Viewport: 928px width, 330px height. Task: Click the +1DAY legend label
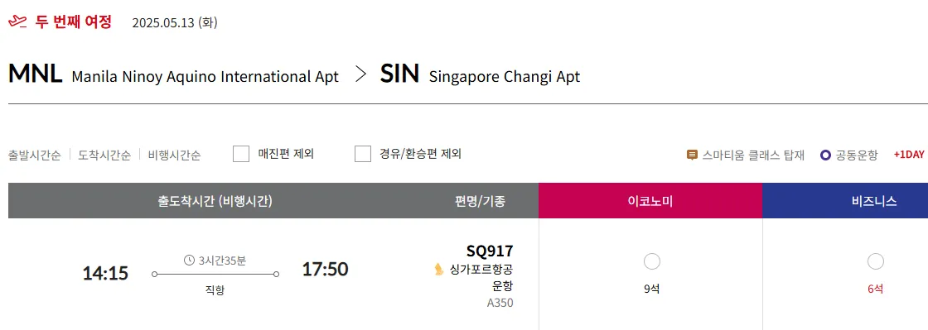[908, 155]
